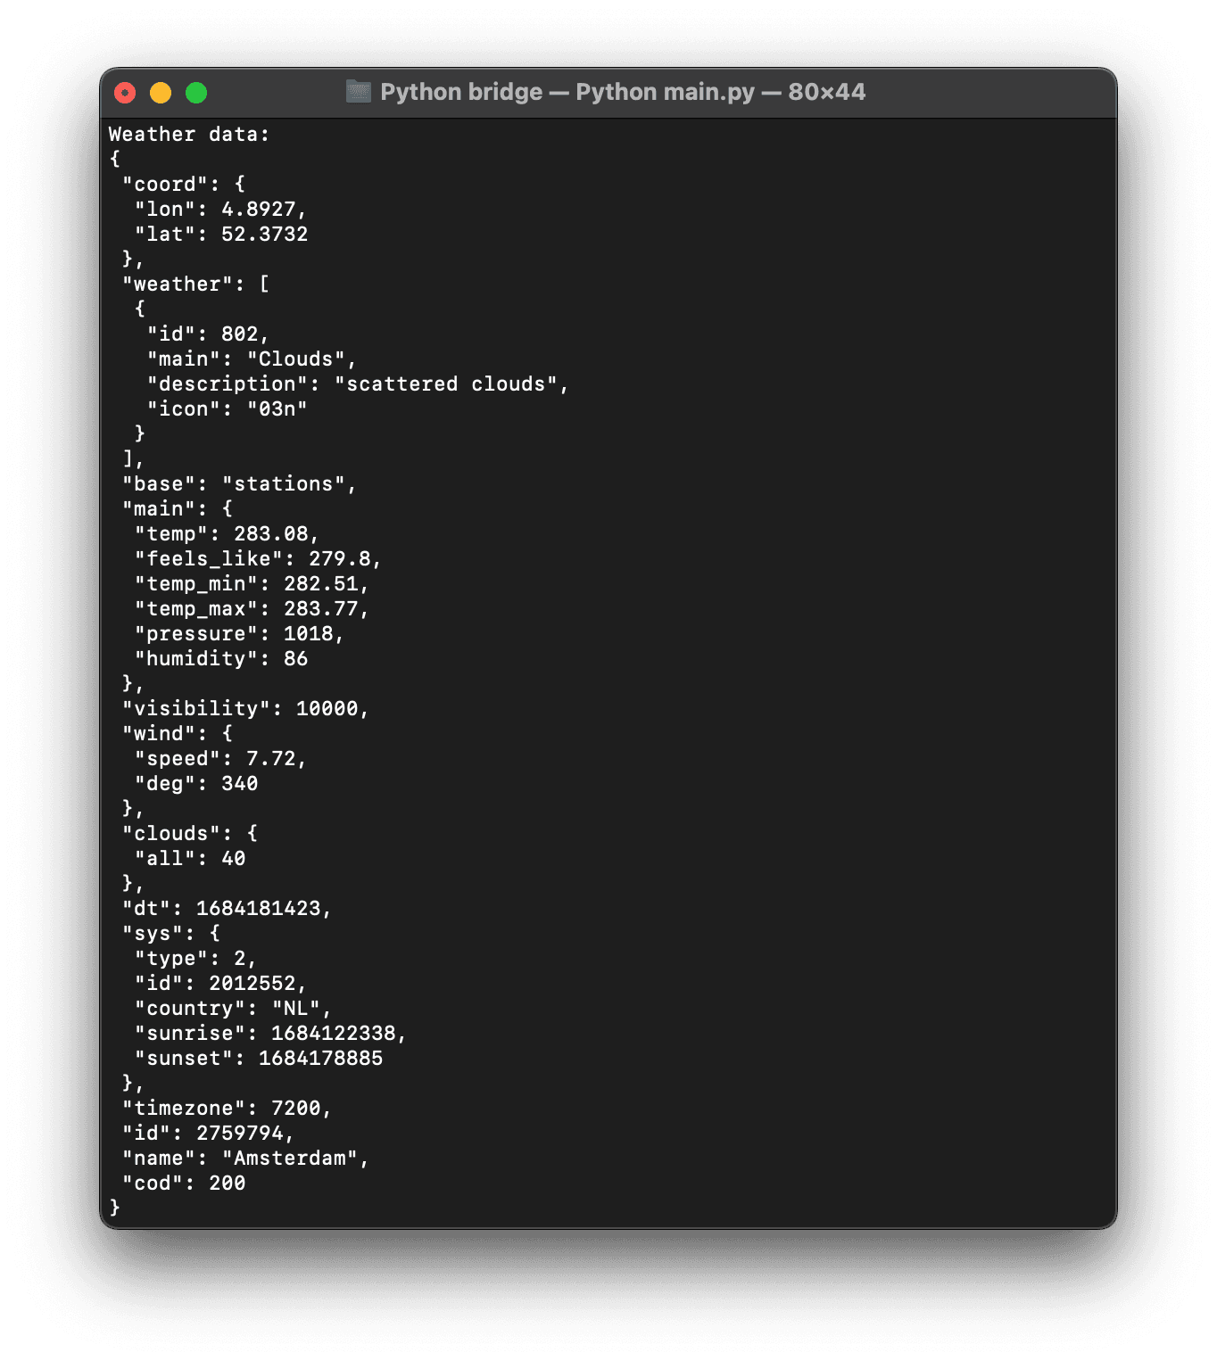This screenshot has width=1217, height=1361.
Task: Click the "Weather data:" header line
Action: [190, 134]
